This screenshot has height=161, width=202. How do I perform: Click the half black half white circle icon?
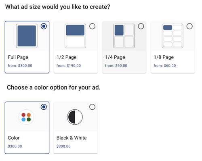coord(75,117)
